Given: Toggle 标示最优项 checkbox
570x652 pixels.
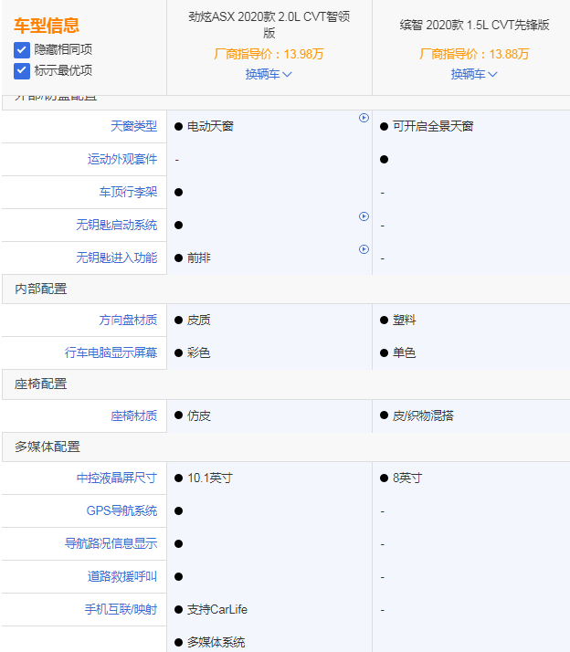Looking at the screenshot, I should point(22,70).
